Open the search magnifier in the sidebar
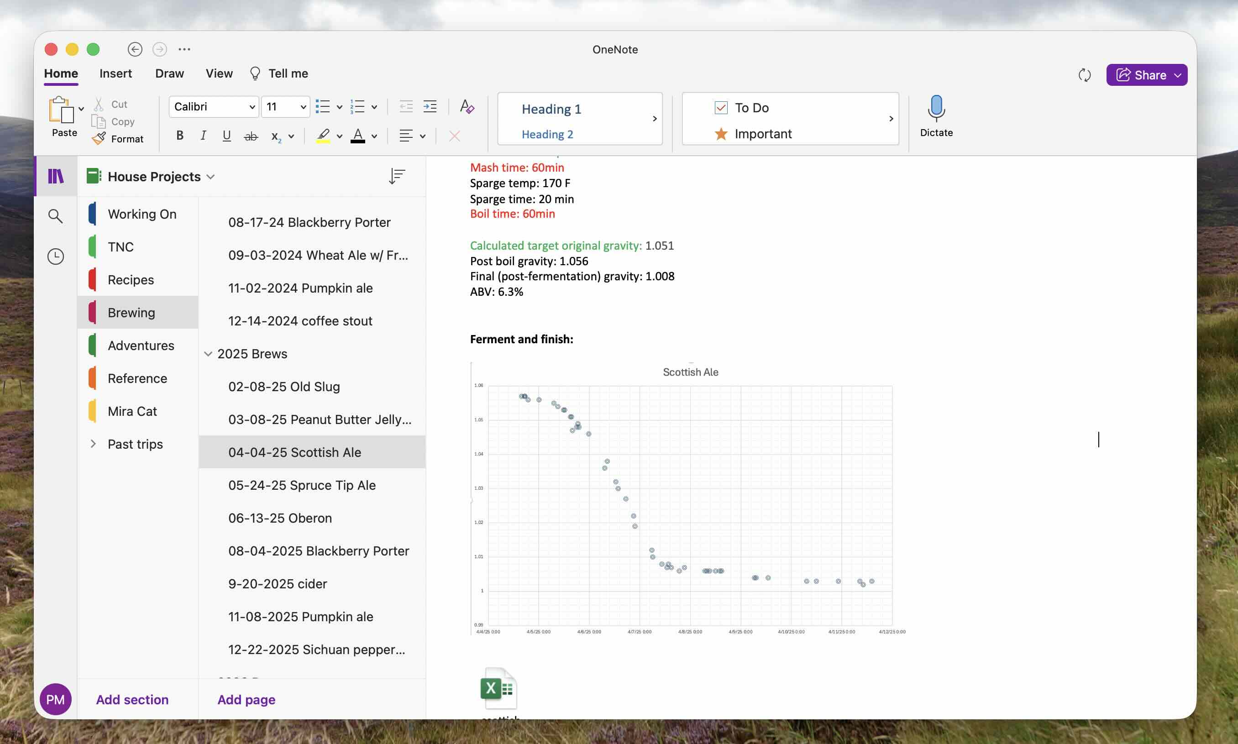 56,216
